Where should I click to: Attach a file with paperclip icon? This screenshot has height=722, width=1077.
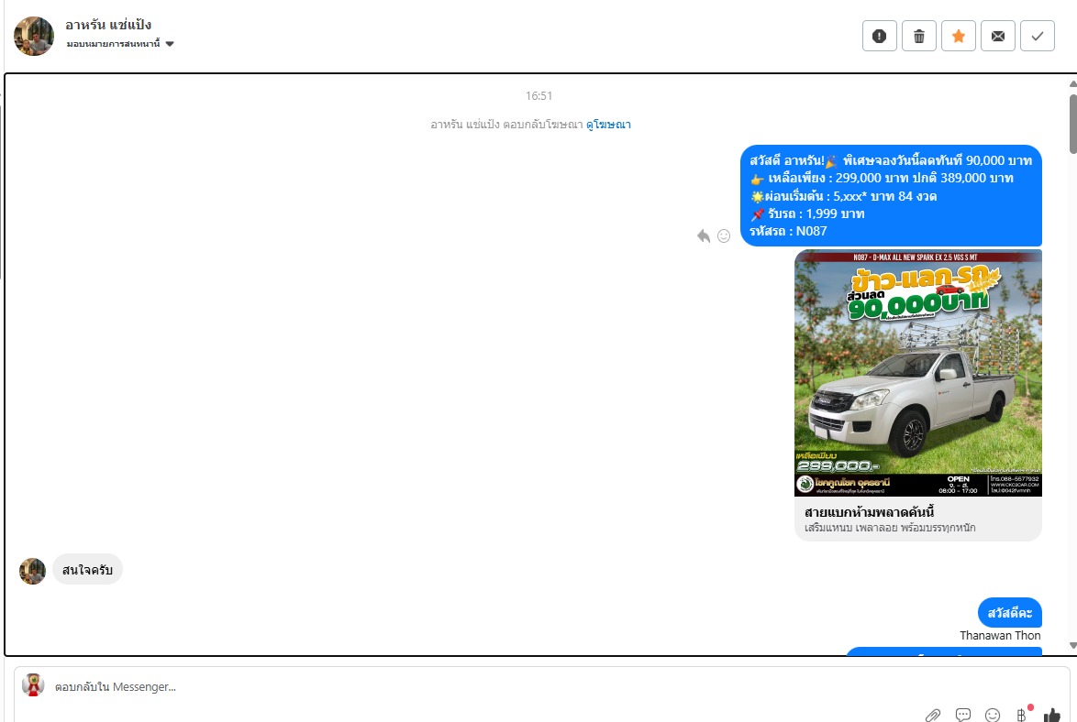coord(932,716)
